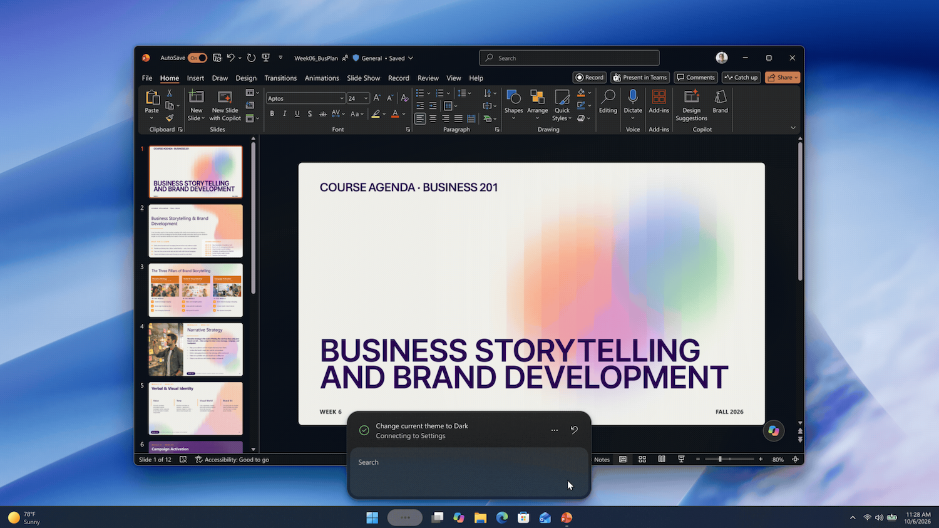The height and width of the screenshot is (528, 939).
Task: Switch to Reading View
Action: (x=662, y=459)
